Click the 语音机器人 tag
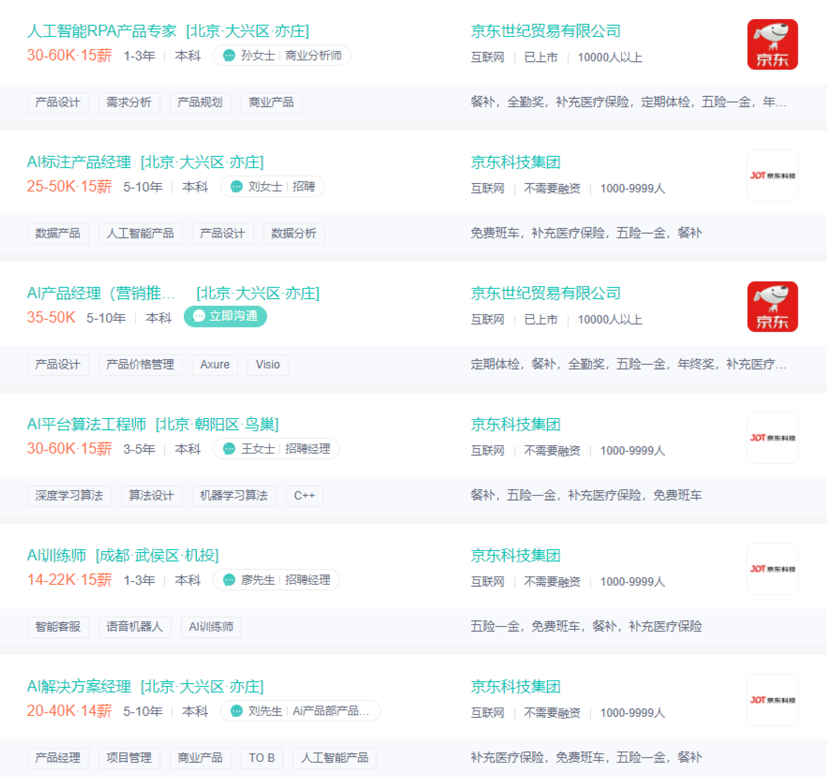827x777 pixels. click(134, 627)
